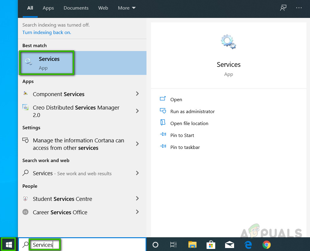Expand Services web results chevron

point(138,173)
